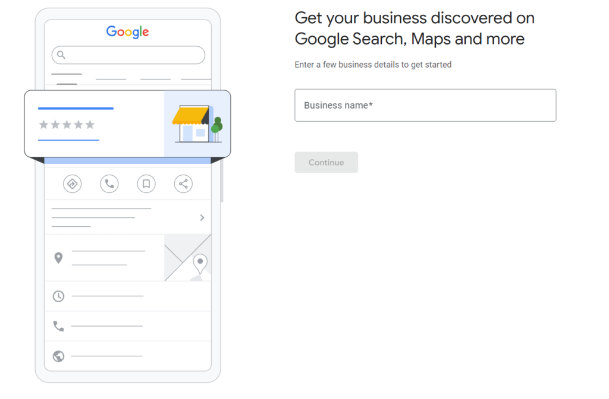Select the Directions icon
The width and height of the screenshot is (609, 399).
tap(73, 183)
